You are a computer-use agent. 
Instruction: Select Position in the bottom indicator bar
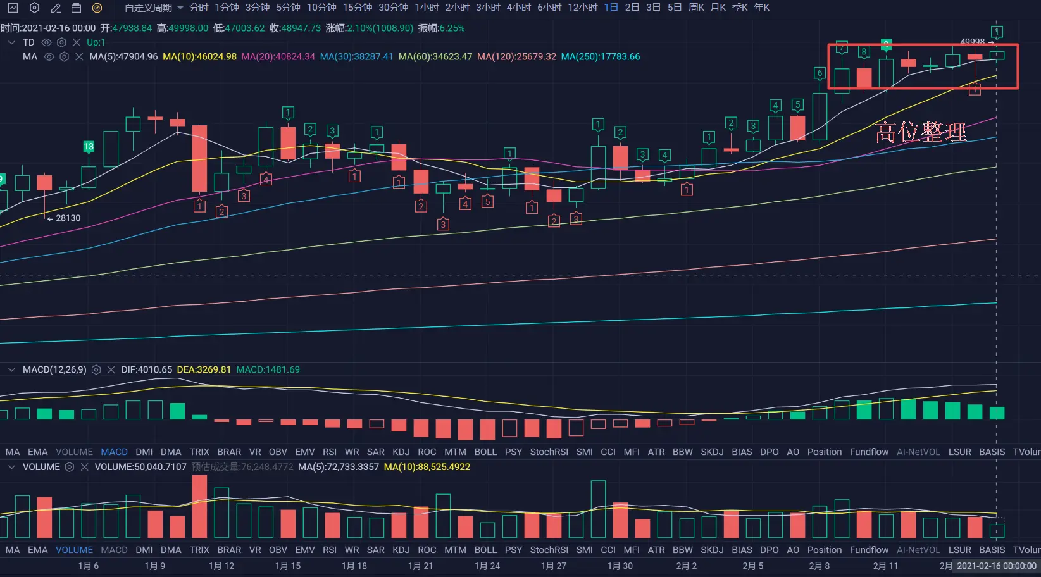824,550
